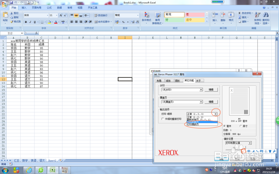Viewport: 279px width, 174px height.
Task: Click the AutoSum (自动求和) icon
Action: (x=239, y=13)
